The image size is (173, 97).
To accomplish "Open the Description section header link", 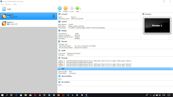I will (x=65, y=82).
